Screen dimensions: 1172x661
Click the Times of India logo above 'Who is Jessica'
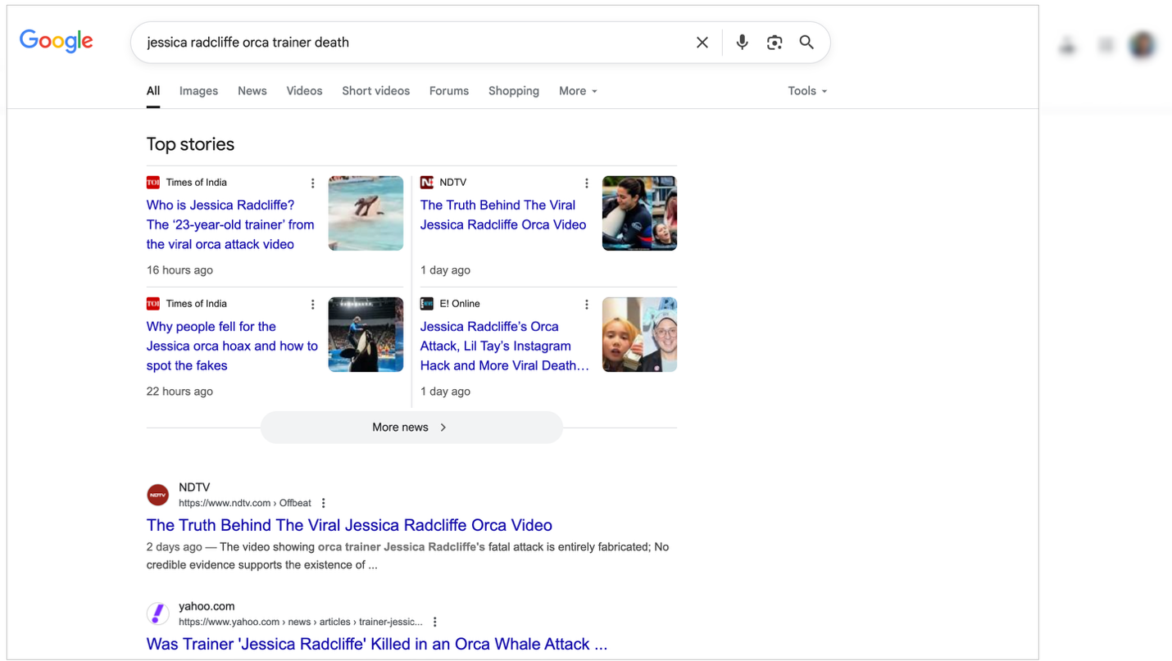153,183
